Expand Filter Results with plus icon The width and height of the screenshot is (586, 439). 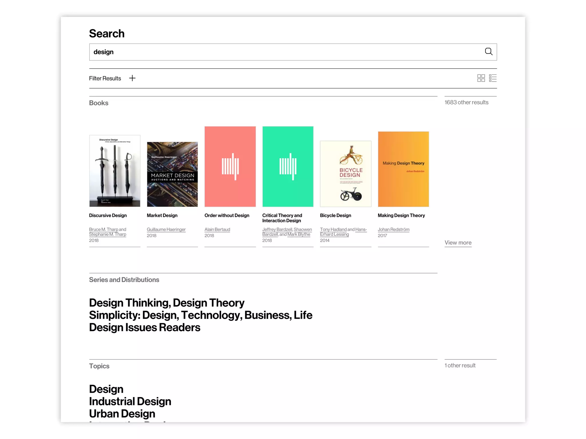(x=132, y=78)
